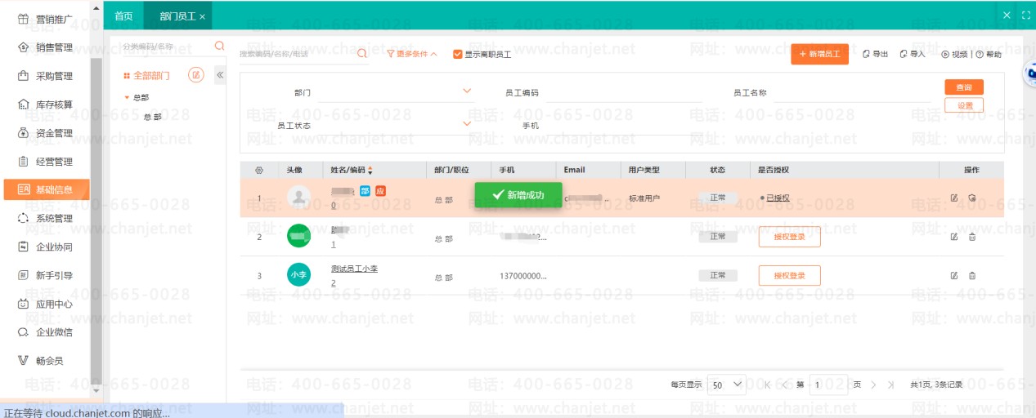Click 授权登录 for 测试员工小李
This screenshot has width=1036, height=418.
pos(789,275)
